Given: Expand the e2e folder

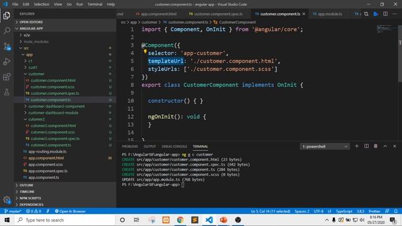Looking at the screenshot, I should [65, 35].
